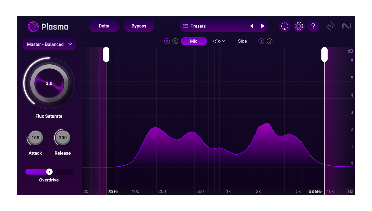Screen dimensions: 372x211
Task: Click the Release label
Action: click(63, 153)
